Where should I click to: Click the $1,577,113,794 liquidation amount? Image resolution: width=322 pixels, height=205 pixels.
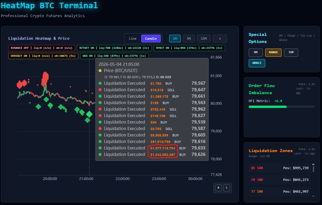click(163, 148)
